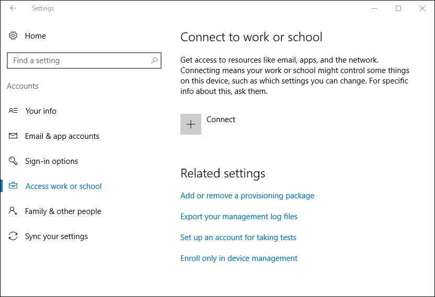The height and width of the screenshot is (297, 435).
Task: Open Add or remove a provisioning package
Action: click(x=247, y=196)
